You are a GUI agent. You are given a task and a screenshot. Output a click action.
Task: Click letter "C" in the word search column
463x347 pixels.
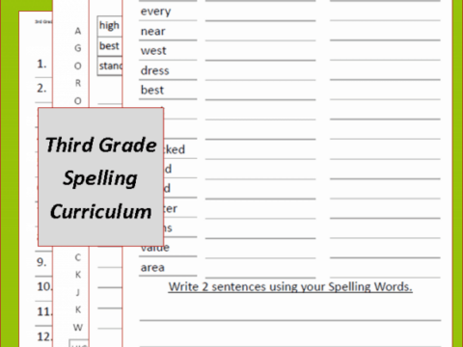(78, 257)
